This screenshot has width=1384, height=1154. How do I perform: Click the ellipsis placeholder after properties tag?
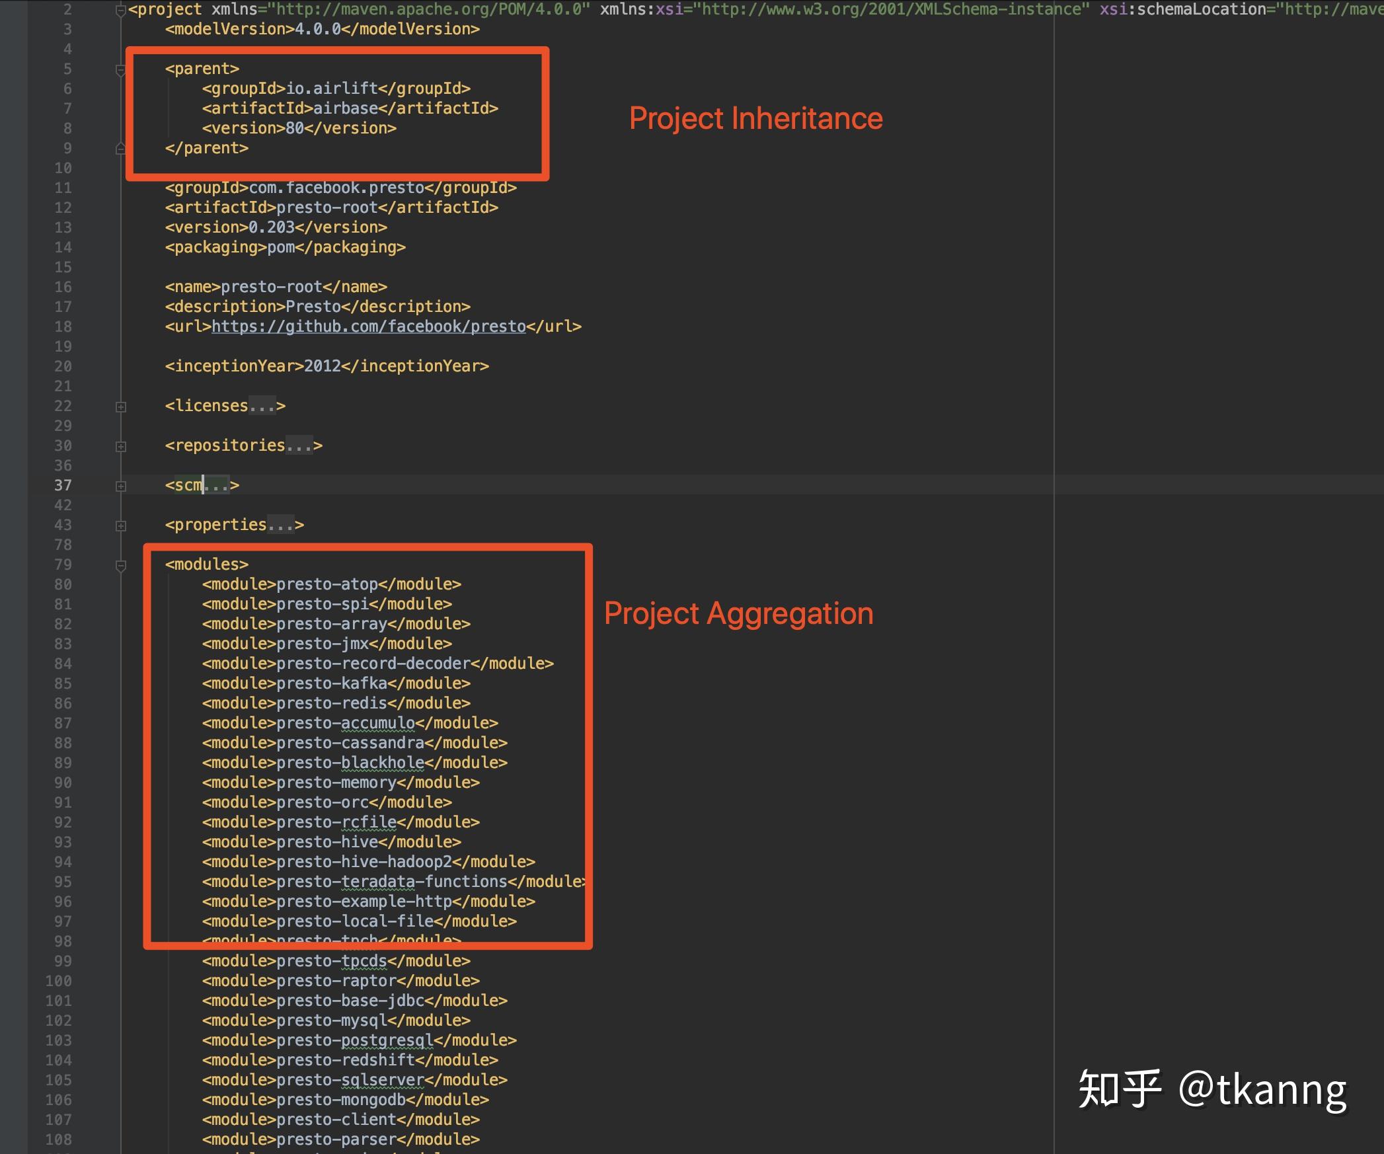click(280, 525)
